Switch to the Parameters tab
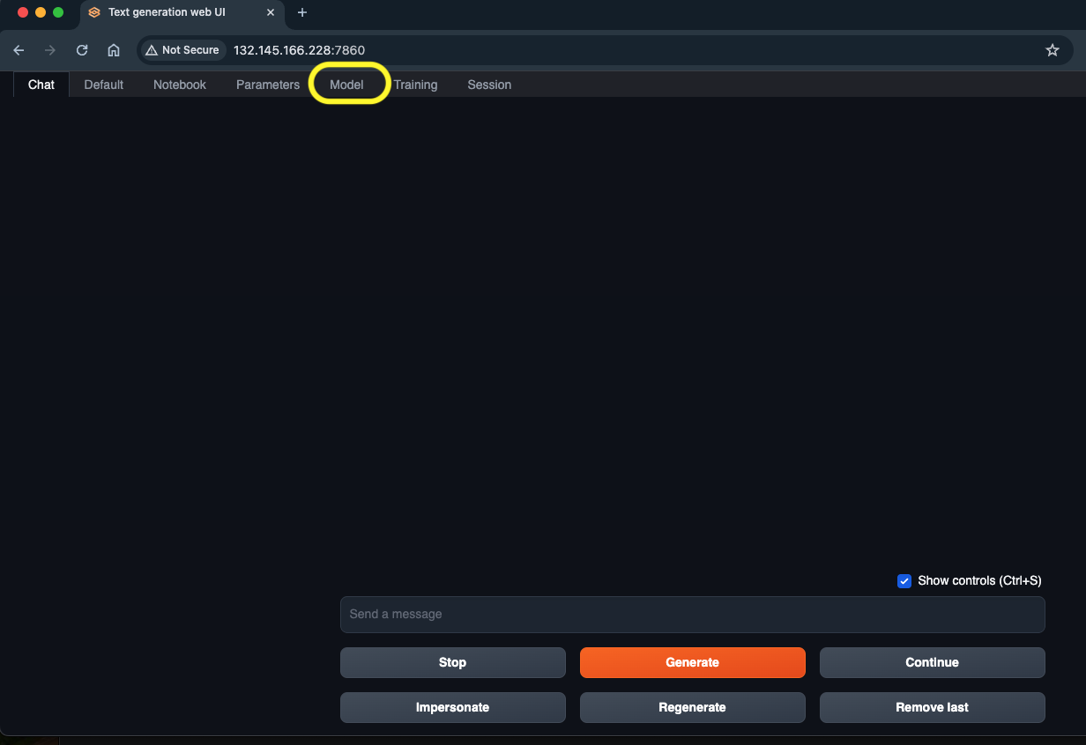The width and height of the screenshot is (1086, 745). coord(267,85)
